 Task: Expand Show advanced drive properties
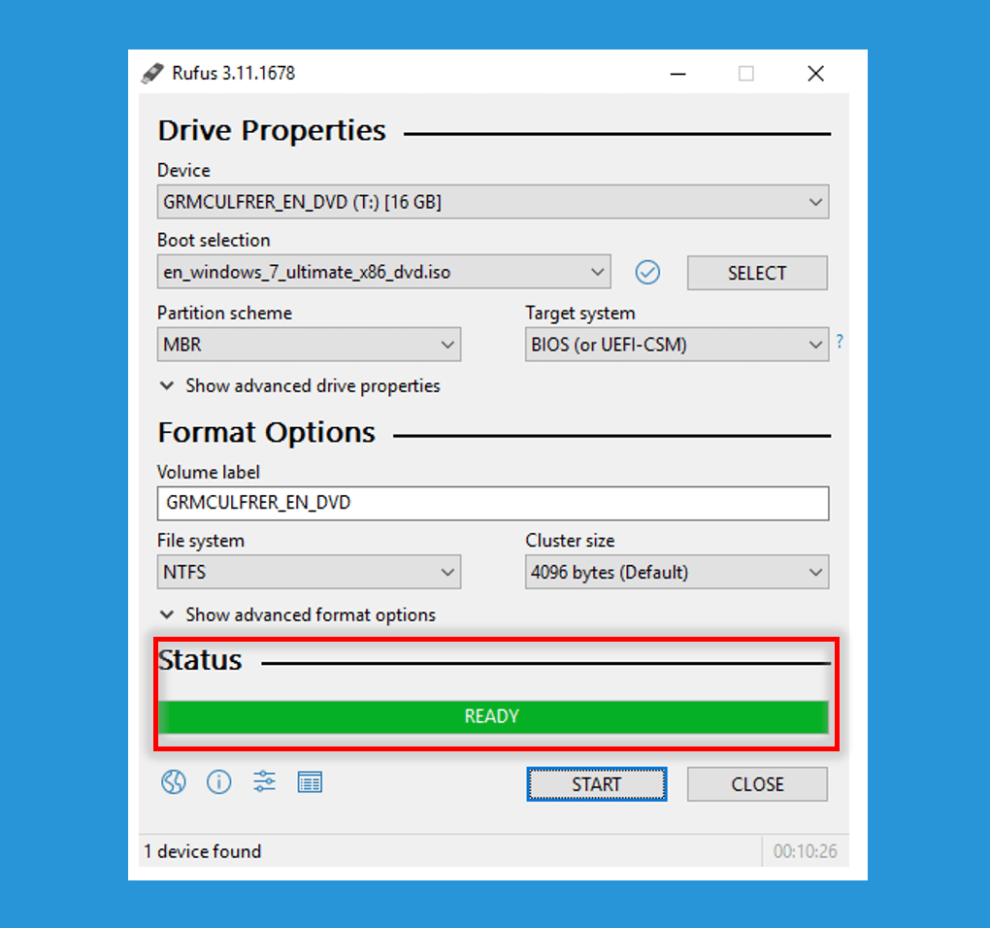(300, 385)
